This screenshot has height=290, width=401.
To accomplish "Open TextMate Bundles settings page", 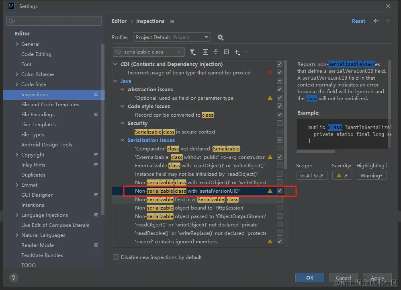I will (42, 255).
